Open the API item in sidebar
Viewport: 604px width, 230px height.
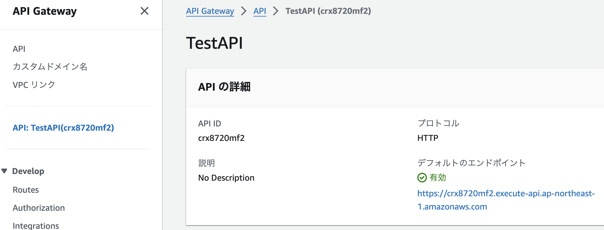coord(19,49)
